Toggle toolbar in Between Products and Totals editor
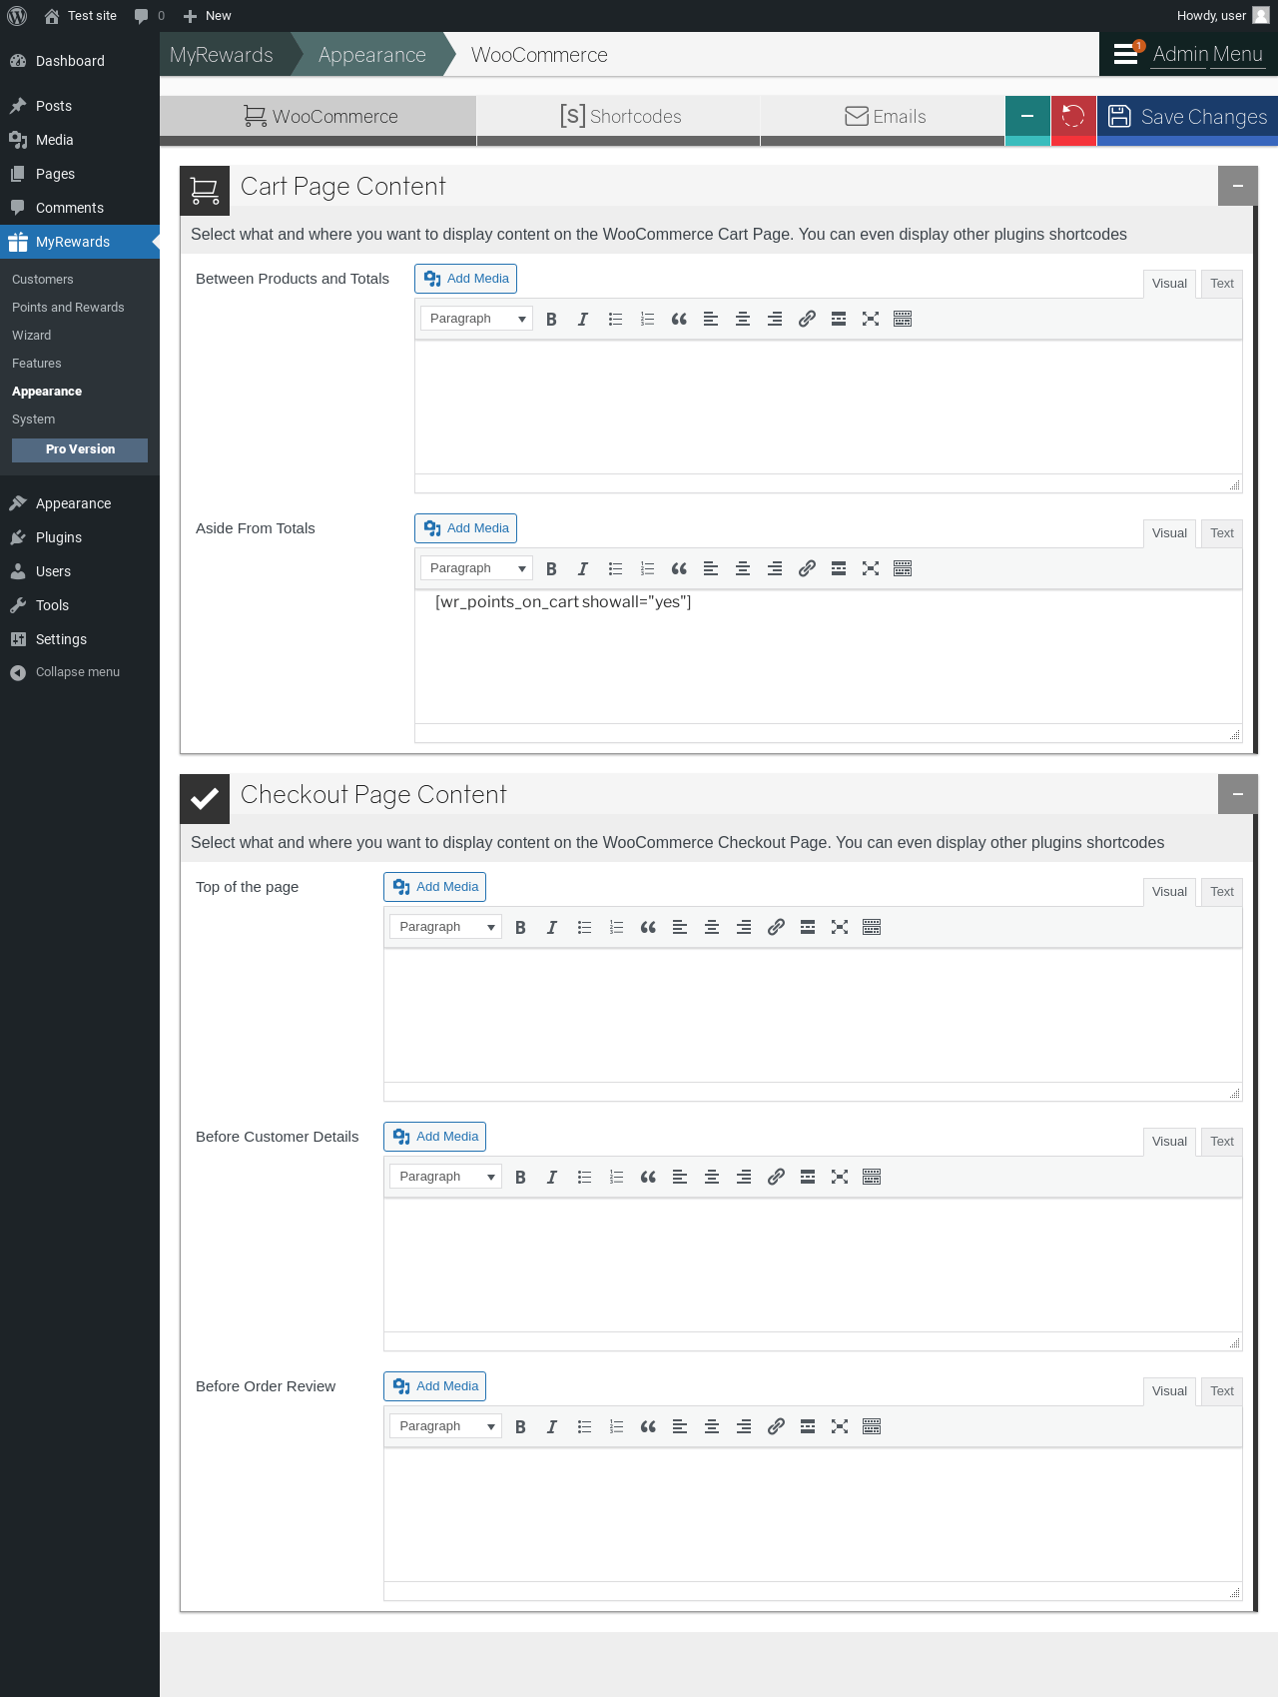The height and width of the screenshot is (1697, 1278). [x=903, y=319]
